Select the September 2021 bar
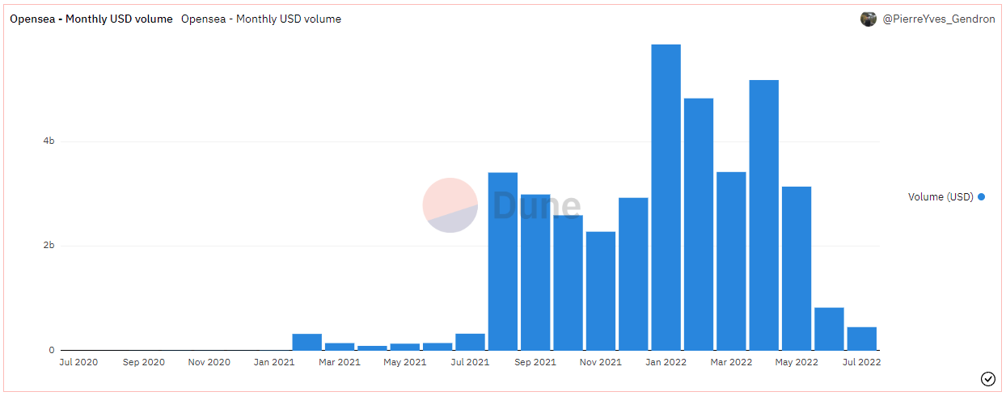 point(535,272)
